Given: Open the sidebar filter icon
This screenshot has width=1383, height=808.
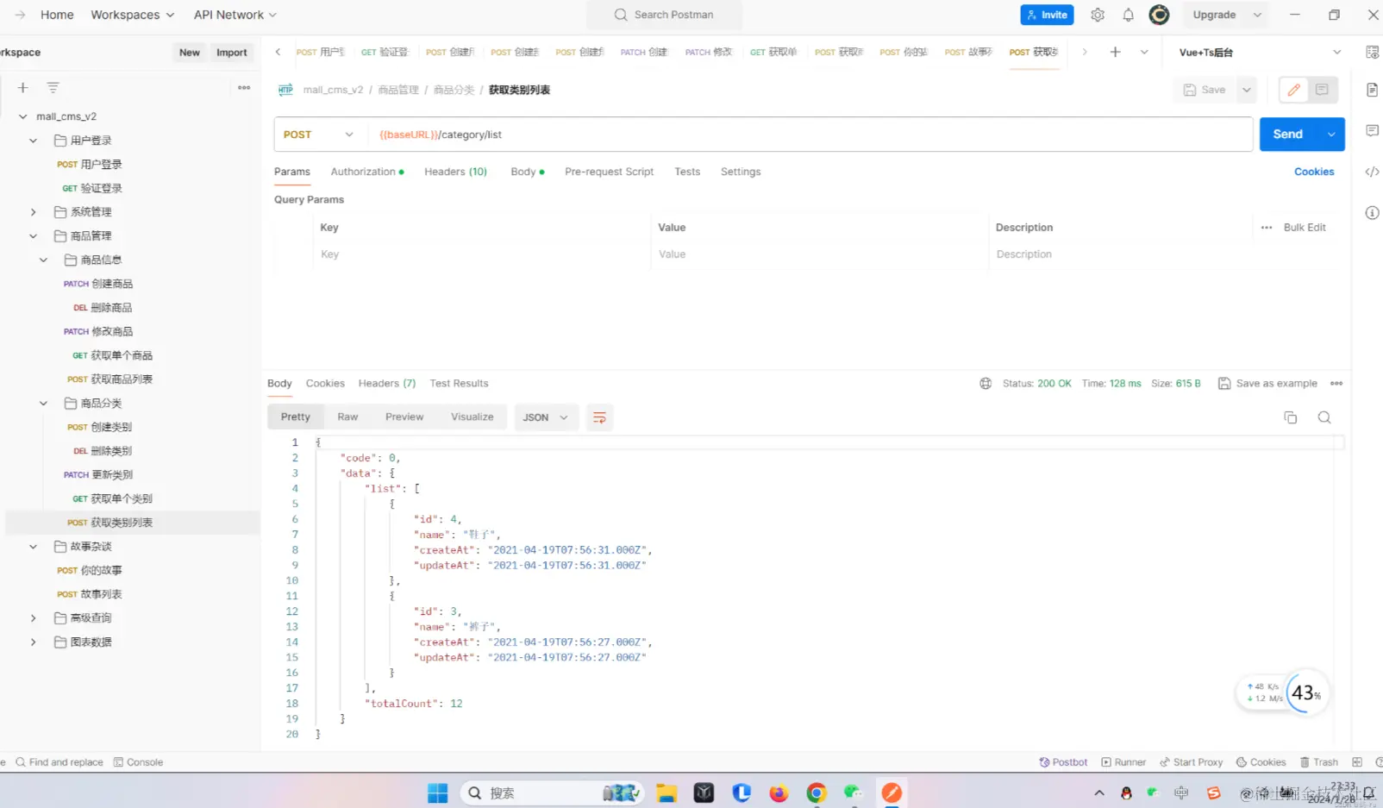Looking at the screenshot, I should (x=53, y=88).
